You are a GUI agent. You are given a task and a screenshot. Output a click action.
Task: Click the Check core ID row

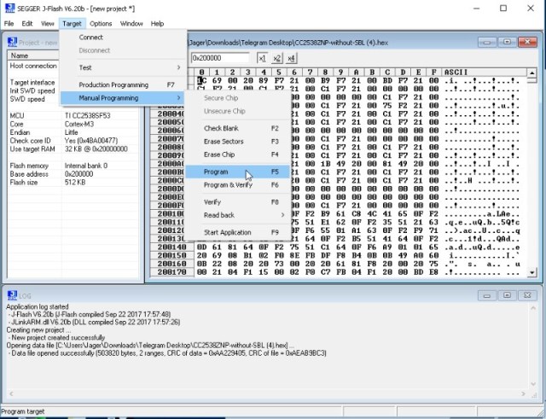coord(73,141)
